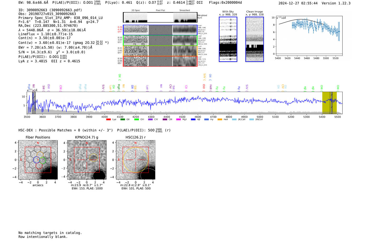Screen dimensions: 369x251
Task: Click the CIII legend swatch
Action: (x=165, y=120)
